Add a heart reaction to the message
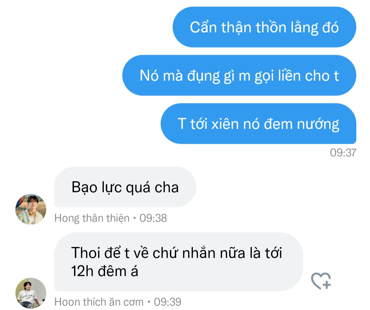 click(321, 281)
